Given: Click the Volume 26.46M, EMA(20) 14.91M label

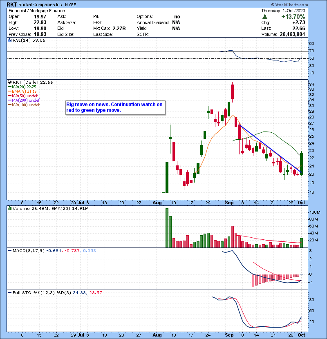Looking at the screenshot, I should click(50, 208).
